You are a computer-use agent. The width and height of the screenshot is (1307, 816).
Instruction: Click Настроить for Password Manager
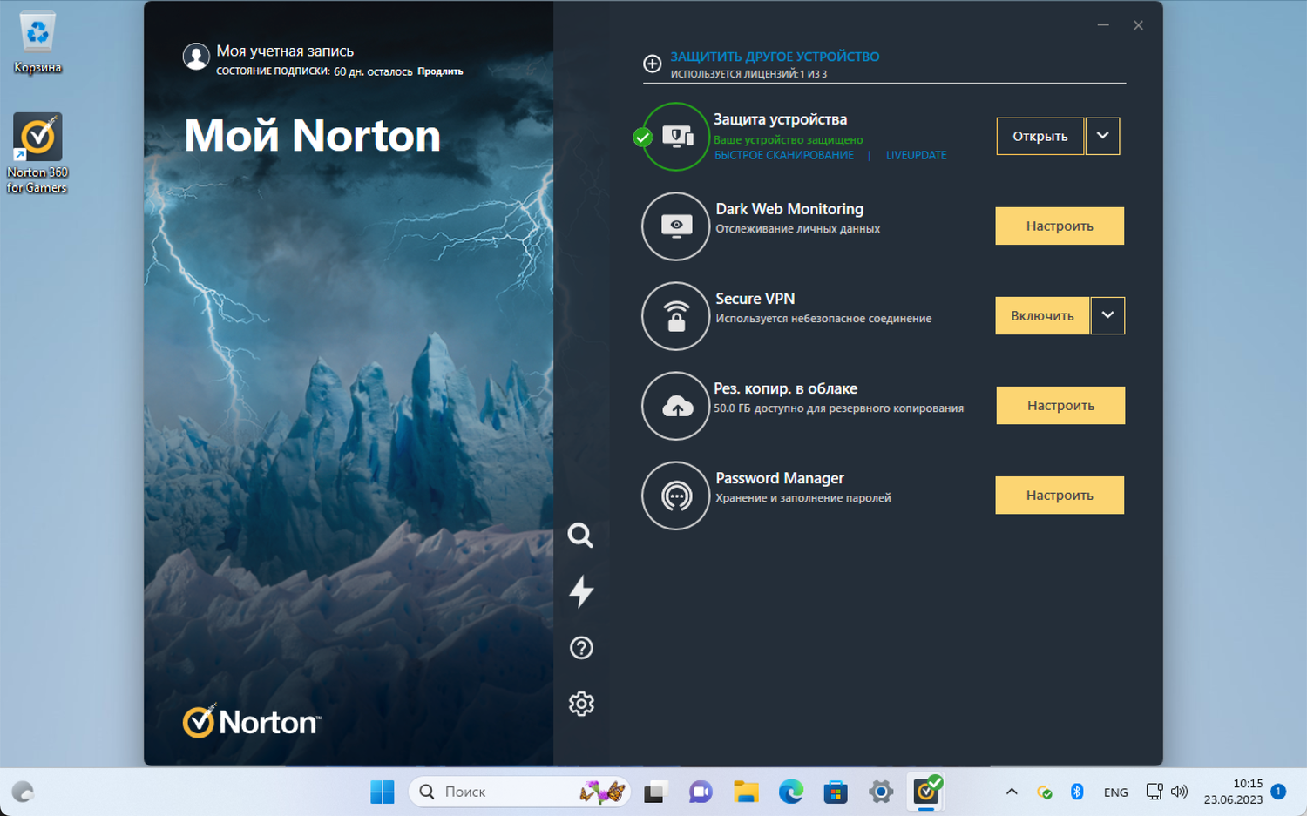click(1060, 495)
